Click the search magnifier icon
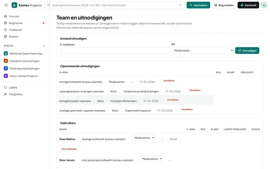The image size is (270, 169). (x=49, y=5)
